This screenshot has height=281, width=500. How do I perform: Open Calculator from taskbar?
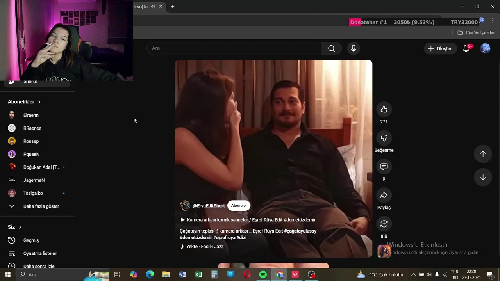click(x=214, y=275)
